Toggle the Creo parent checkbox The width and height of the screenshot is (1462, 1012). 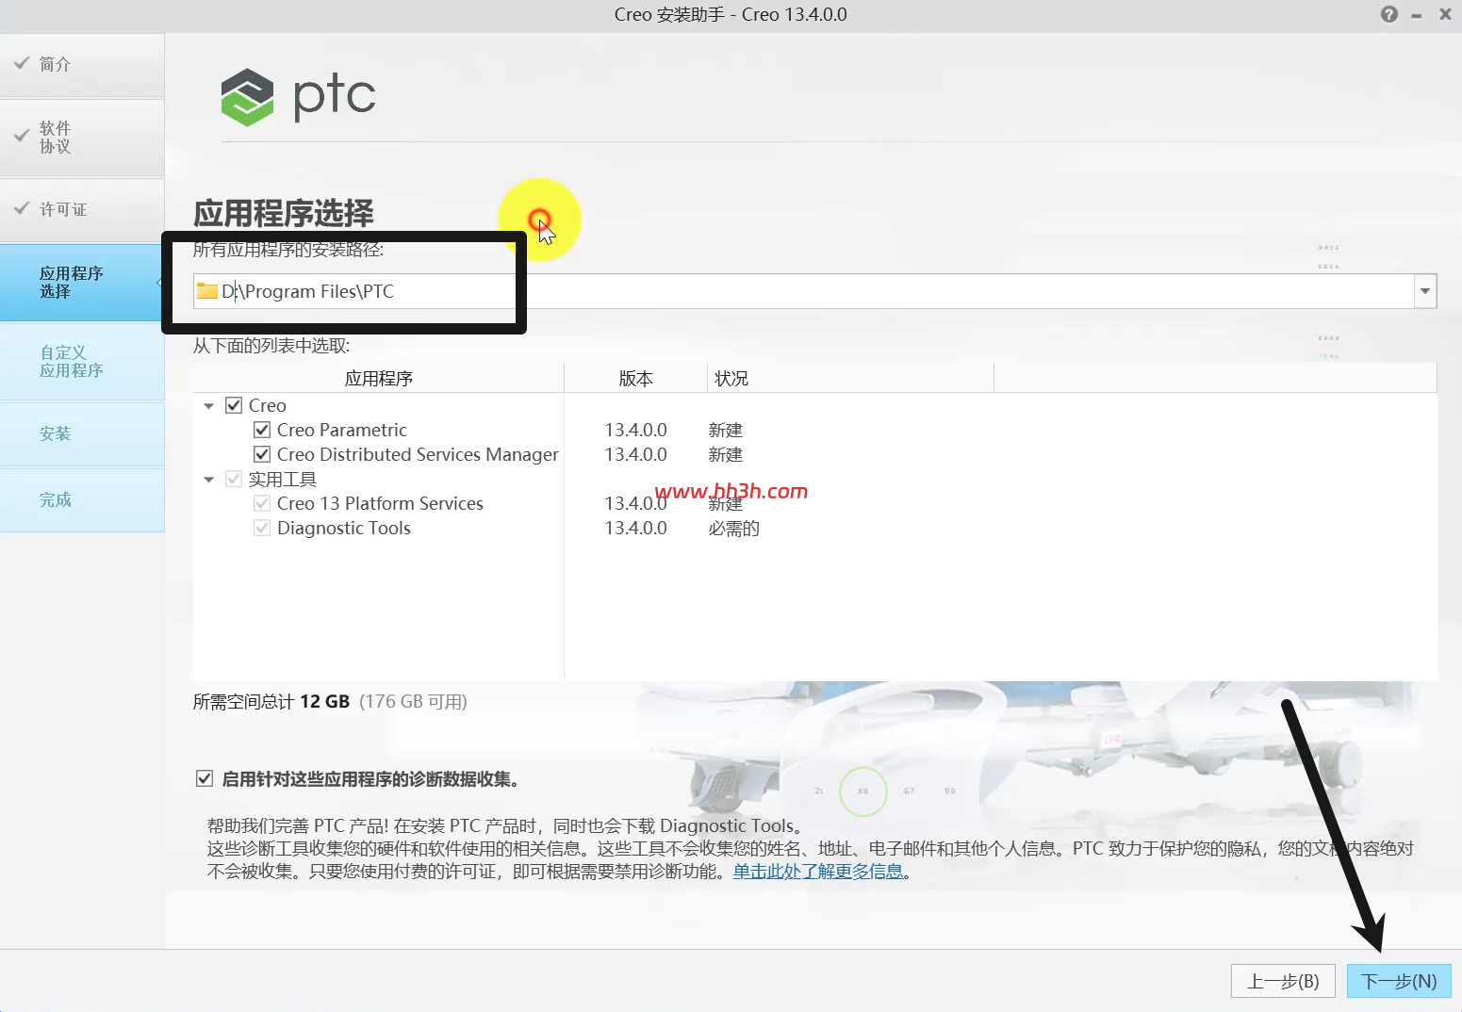point(234,405)
